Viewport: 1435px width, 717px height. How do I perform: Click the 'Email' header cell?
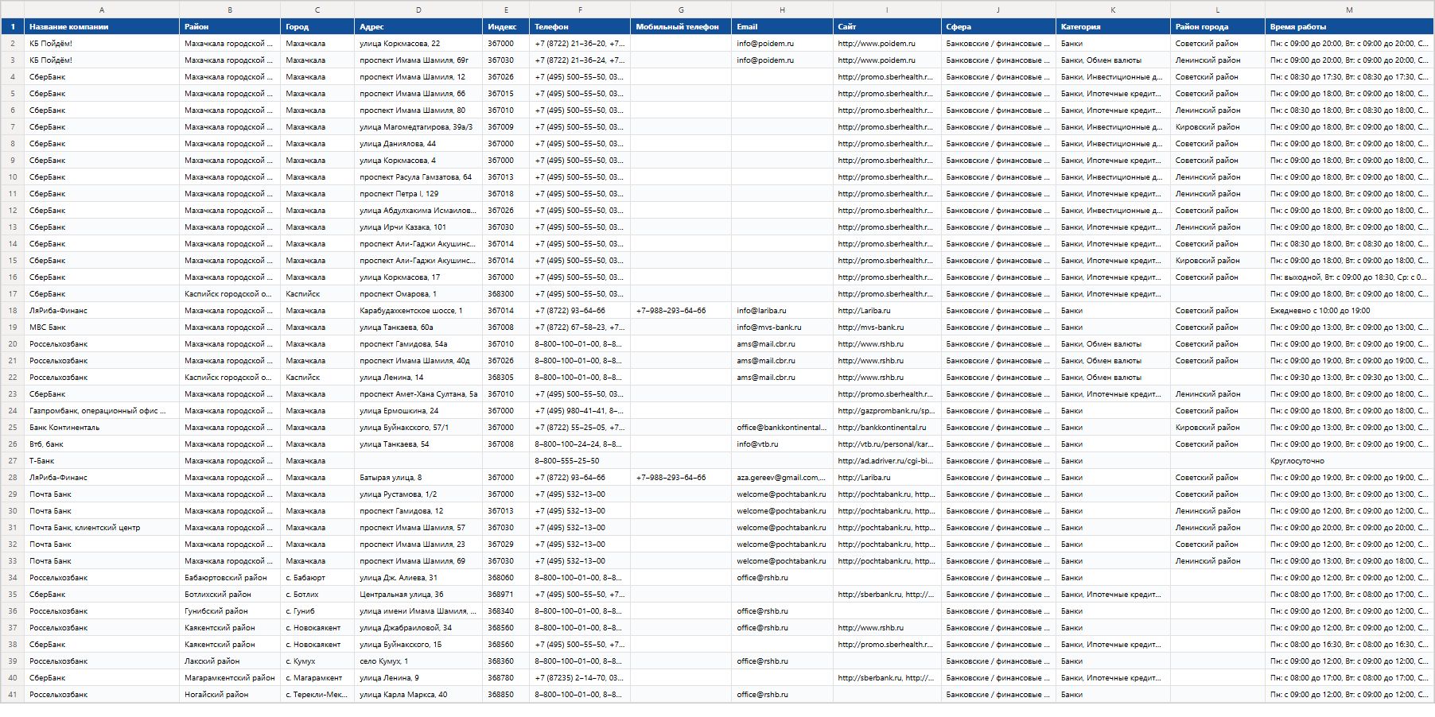point(782,27)
